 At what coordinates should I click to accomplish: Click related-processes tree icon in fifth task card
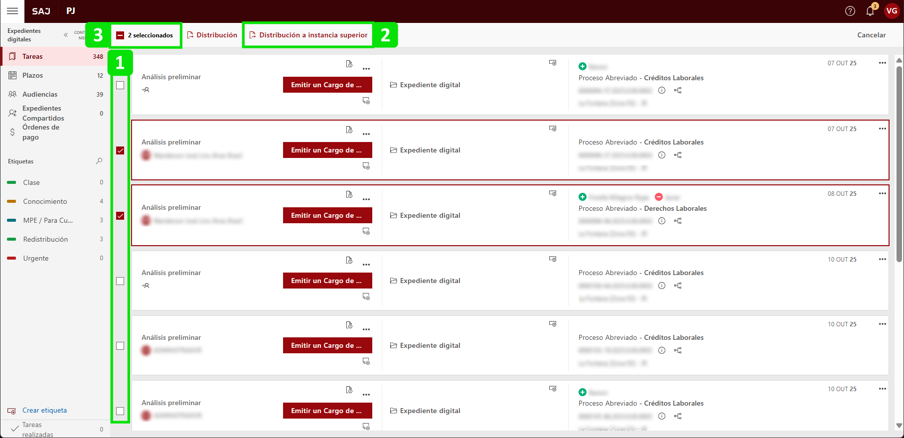tap(678, 350)
